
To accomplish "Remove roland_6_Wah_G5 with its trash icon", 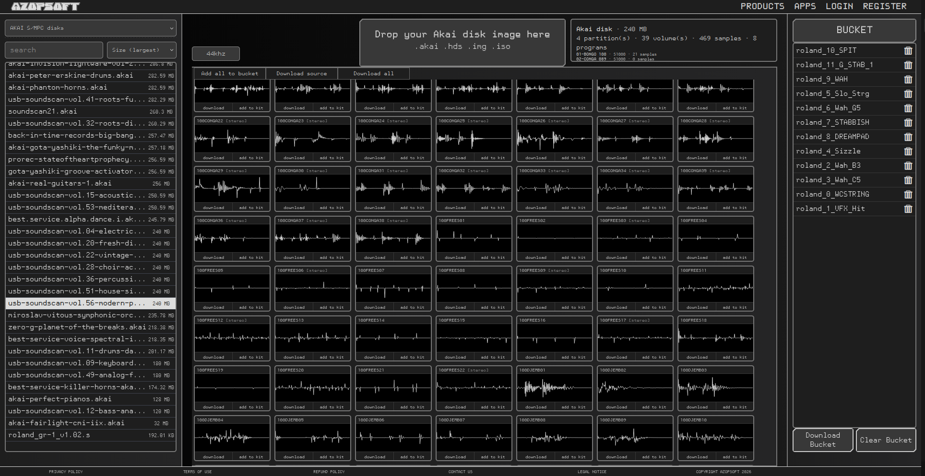I will (x=908, y=108).
